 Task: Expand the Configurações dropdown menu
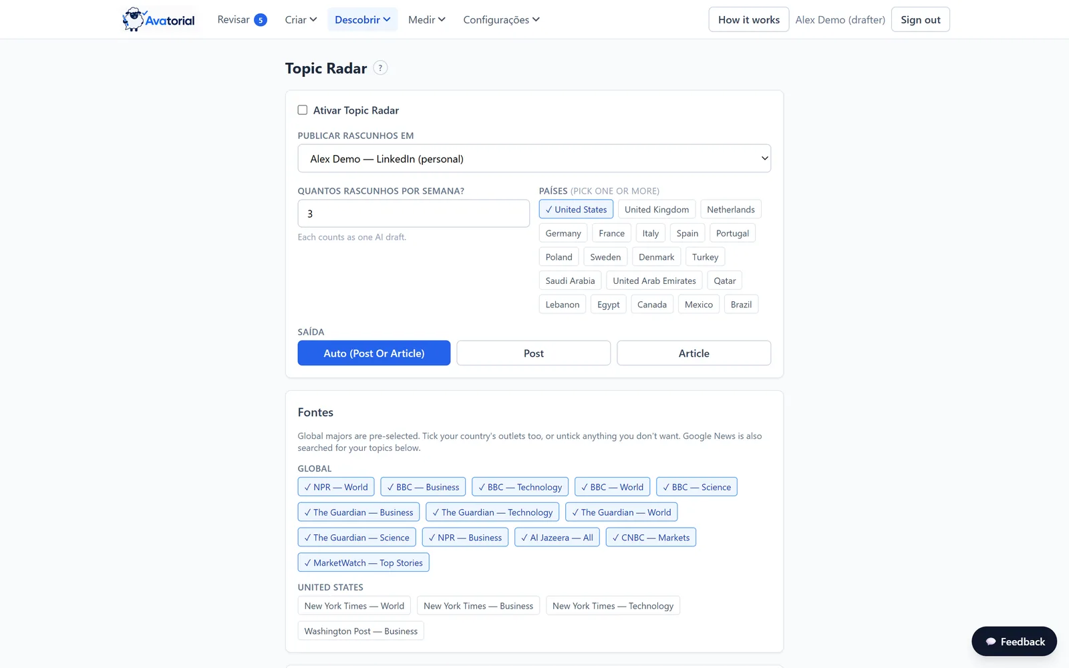pyautogui.click(x=501, y=20)
